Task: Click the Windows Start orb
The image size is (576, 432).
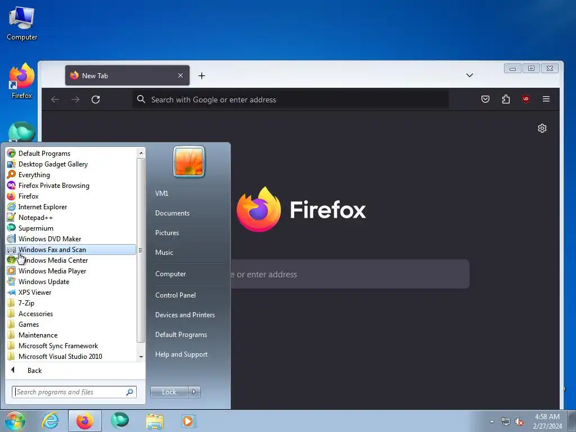Action: (x=15, y=421)
